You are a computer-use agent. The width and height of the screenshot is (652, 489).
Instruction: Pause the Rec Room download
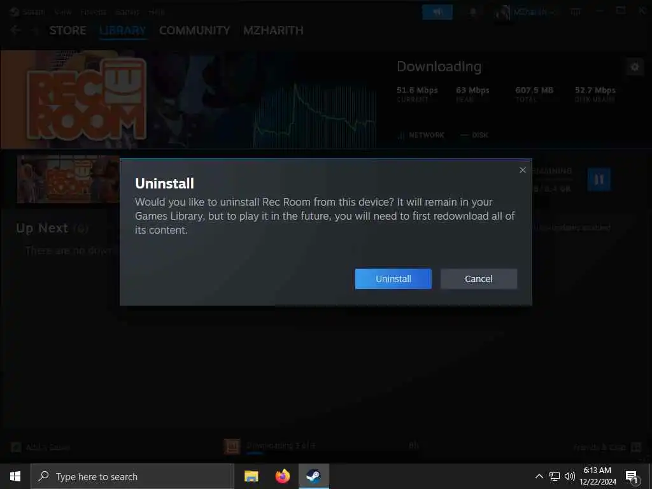(x=599, y=179)
